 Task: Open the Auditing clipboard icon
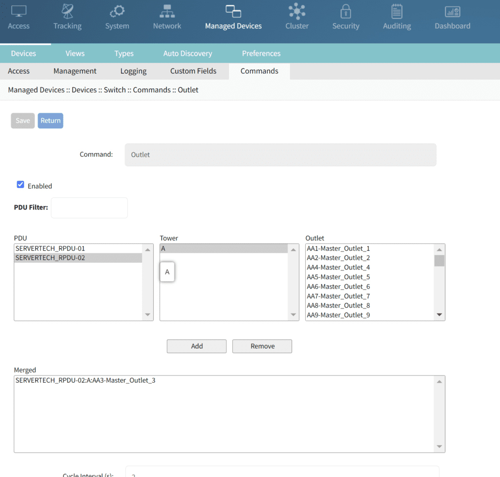click(396, 11)
